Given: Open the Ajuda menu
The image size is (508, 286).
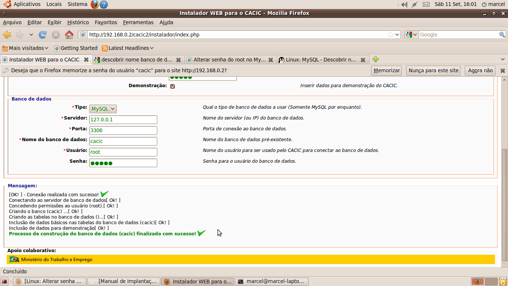Looking at the screenshot, I should (166, 22).
